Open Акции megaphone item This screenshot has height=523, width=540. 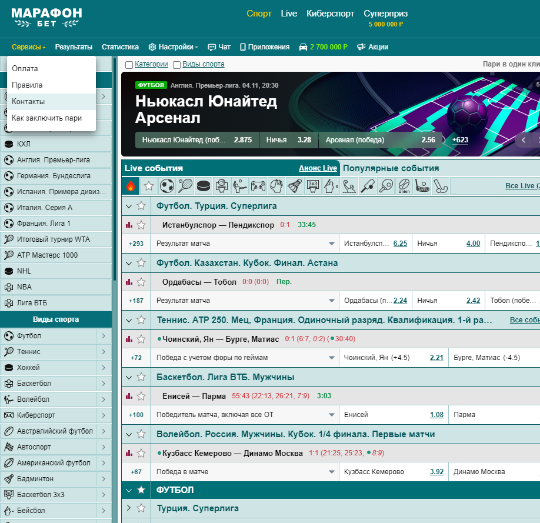coord(372,47)
